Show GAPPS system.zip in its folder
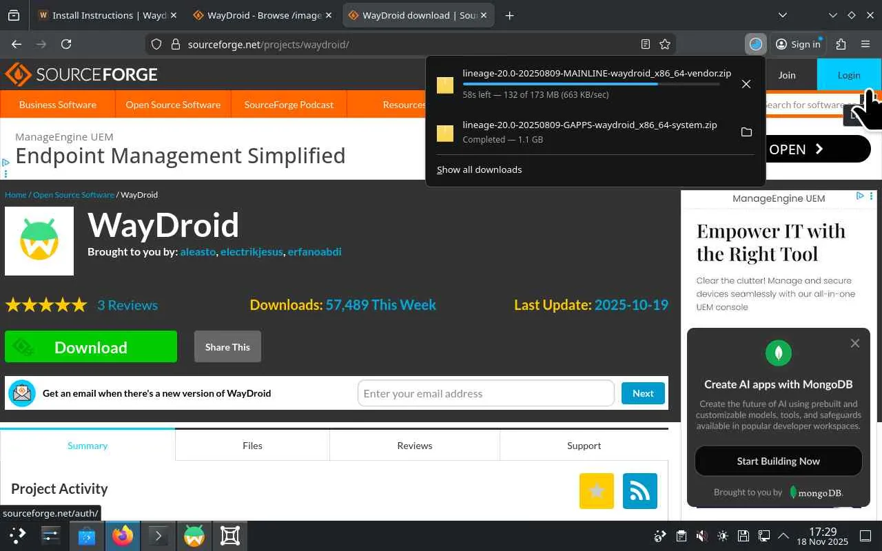The width and height of the screenshot is (882, 551). pos(746,132)
